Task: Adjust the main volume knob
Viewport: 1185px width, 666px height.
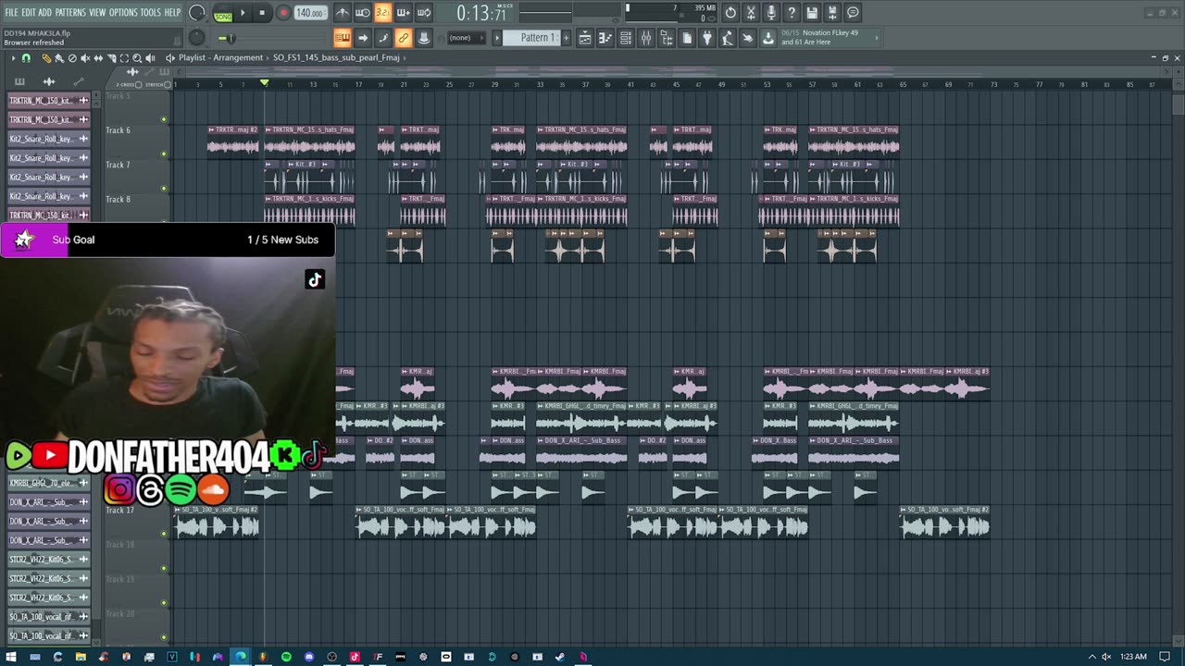Action: coord(197,13)
